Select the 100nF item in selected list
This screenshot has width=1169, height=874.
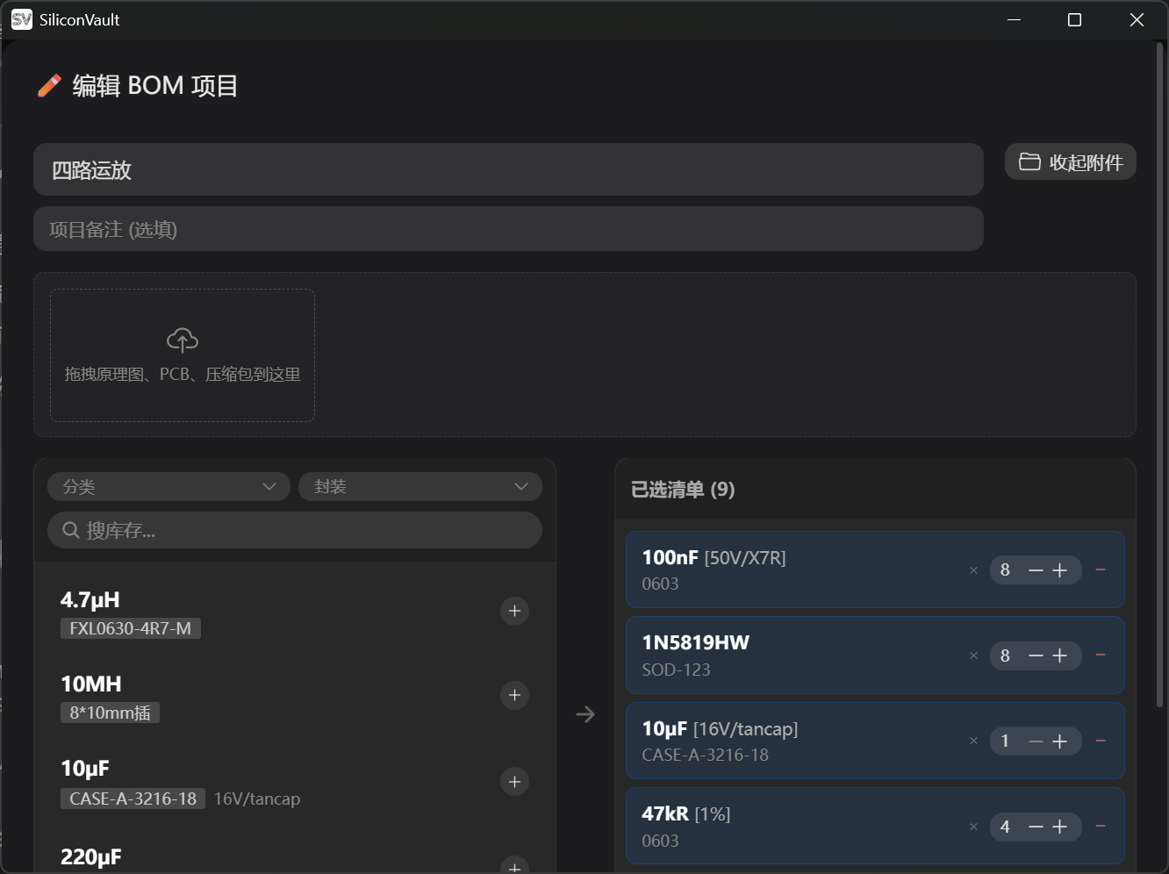790,570
